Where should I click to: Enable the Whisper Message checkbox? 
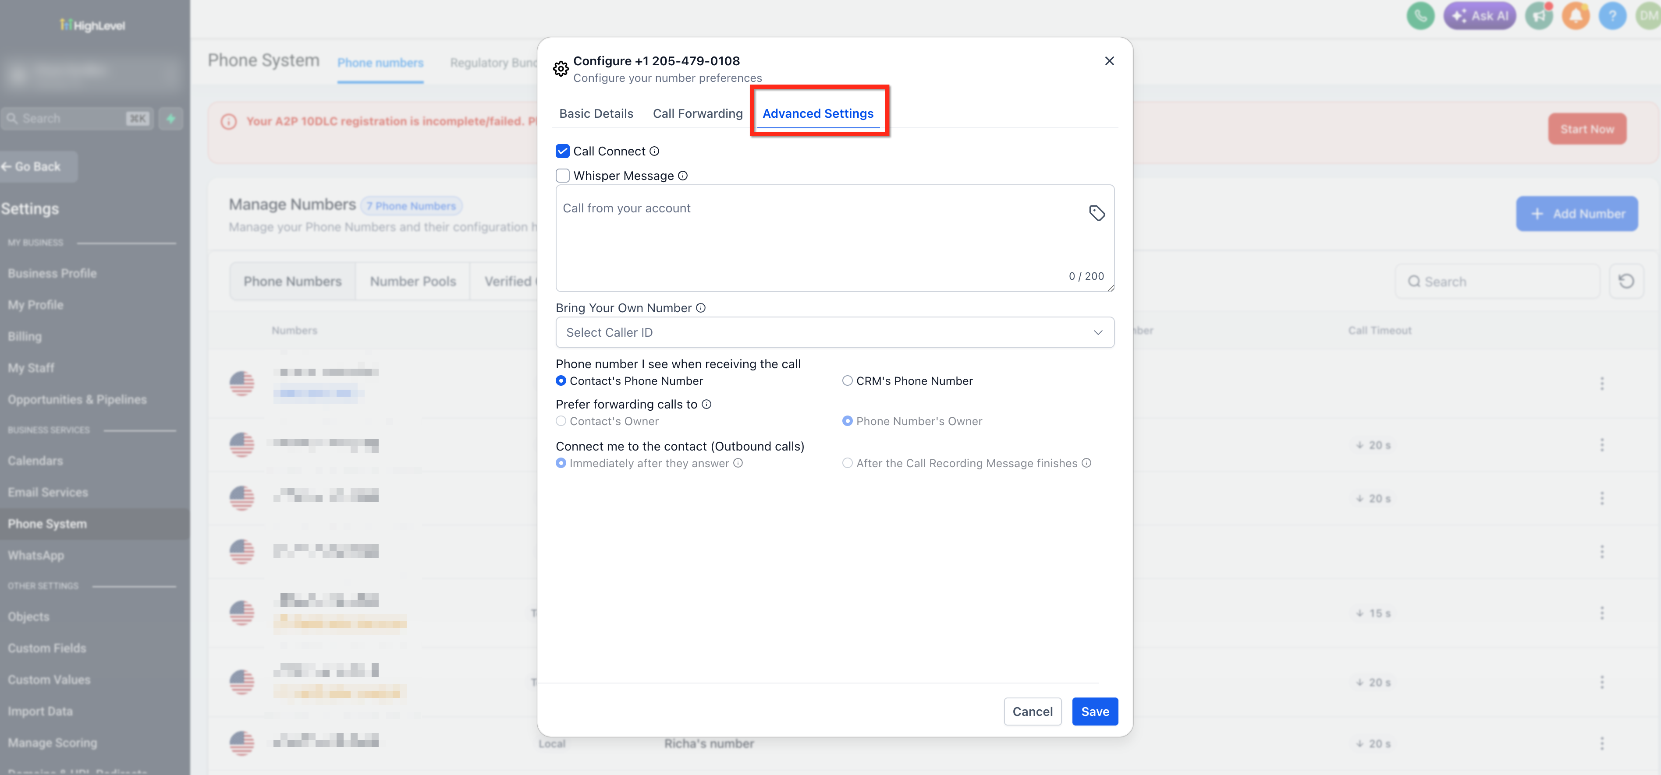563,176
